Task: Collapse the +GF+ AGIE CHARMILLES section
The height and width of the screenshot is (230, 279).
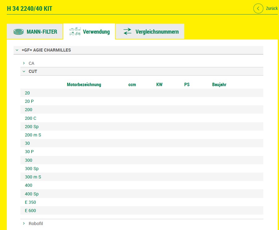Action: coord(17,50)
